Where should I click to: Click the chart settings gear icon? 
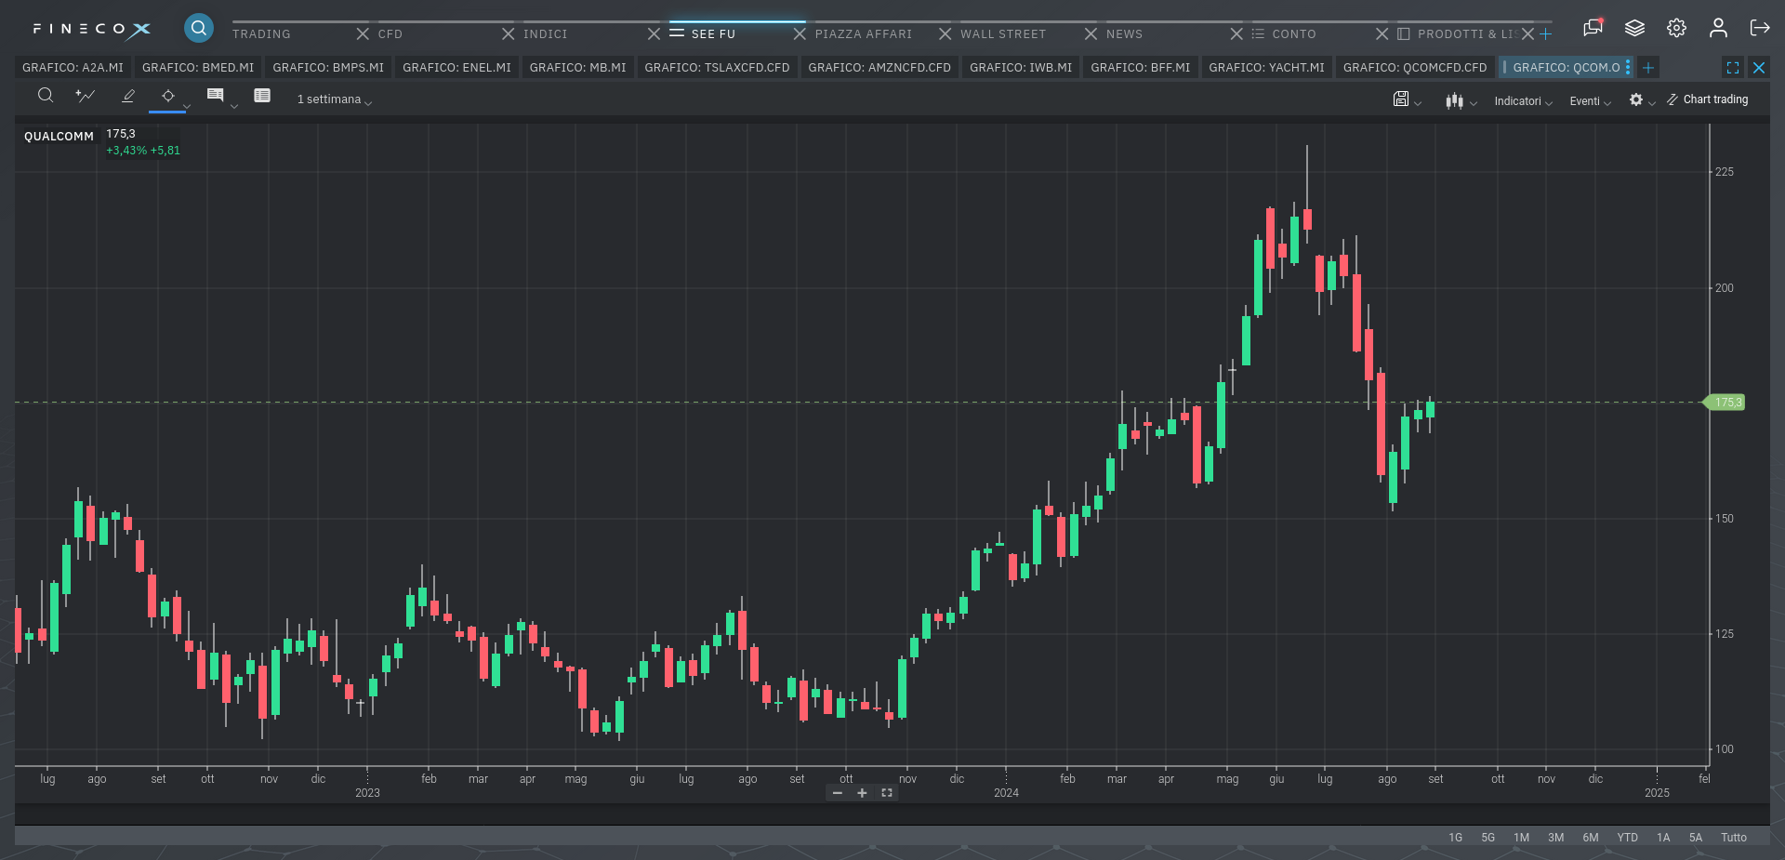(1636, 99)
